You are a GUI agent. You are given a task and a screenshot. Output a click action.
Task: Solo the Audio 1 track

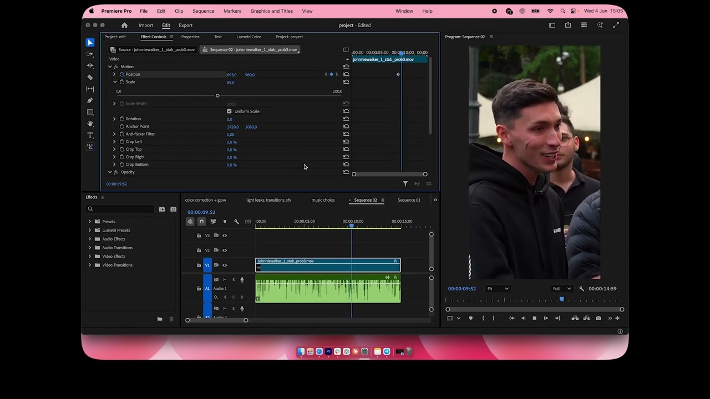click(233, 280)
